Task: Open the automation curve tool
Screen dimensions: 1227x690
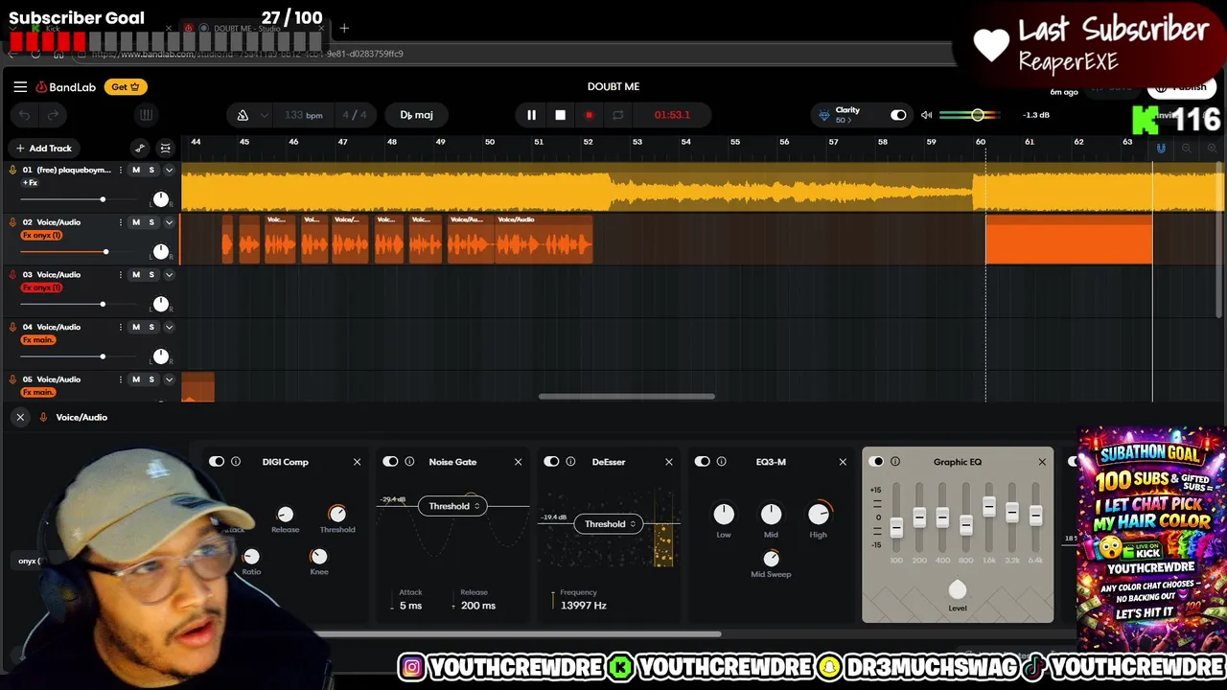Action: (x=140, y=149)
